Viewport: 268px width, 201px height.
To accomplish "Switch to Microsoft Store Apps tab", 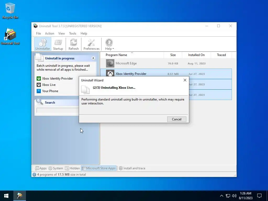I will tap(99, 168).
